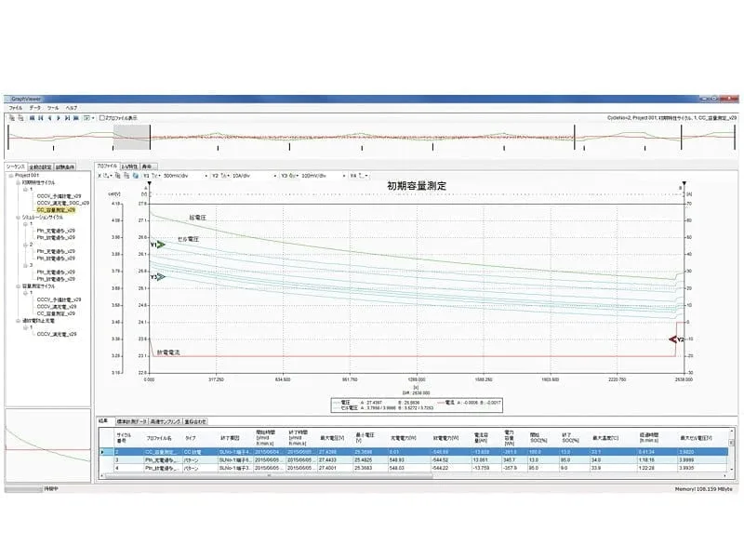Toggle the highlighted CC_容量測定_v29 selection
744x558 pixels.
point(56,209)
